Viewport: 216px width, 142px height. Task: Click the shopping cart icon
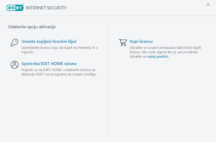[x=123, y=43]
